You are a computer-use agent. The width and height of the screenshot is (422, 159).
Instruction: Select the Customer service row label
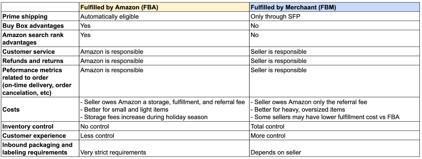click(x=28, y=52)
